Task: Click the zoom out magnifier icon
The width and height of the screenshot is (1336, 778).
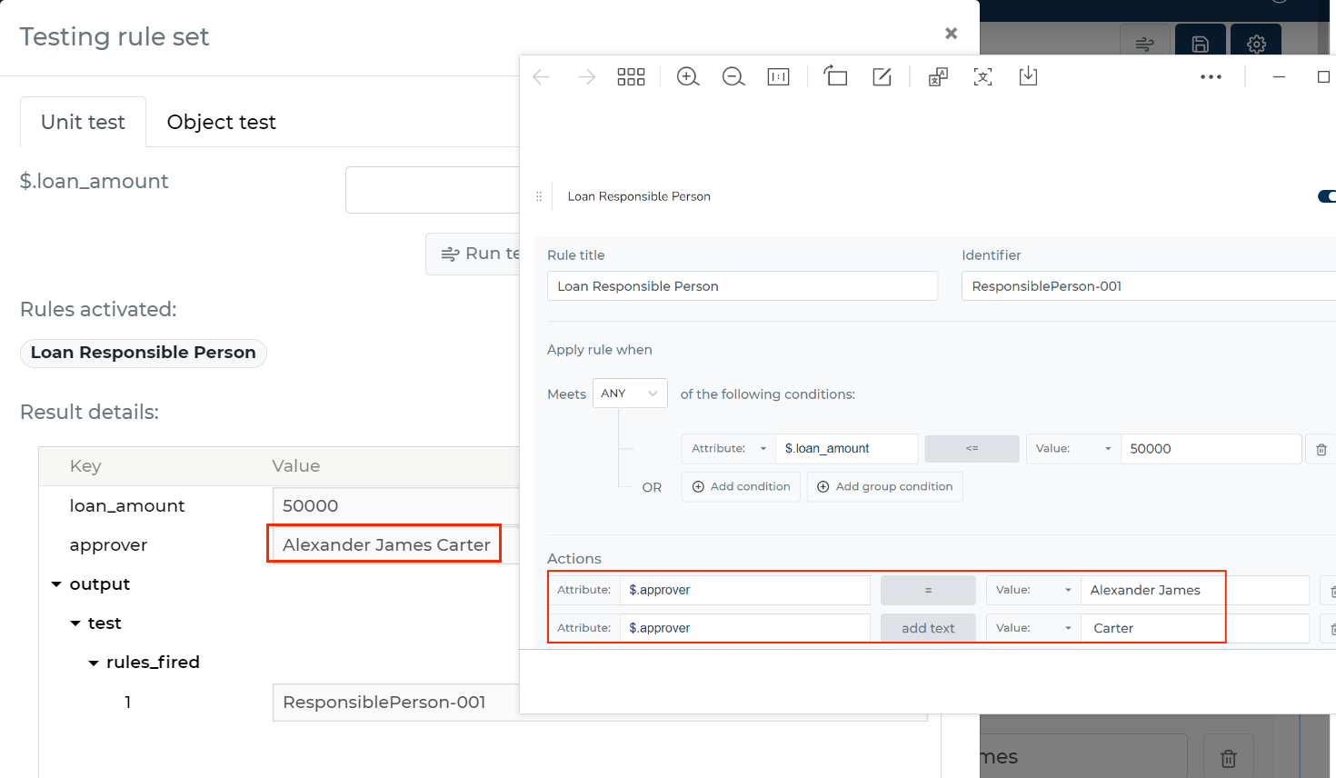Action: point(733,77)
